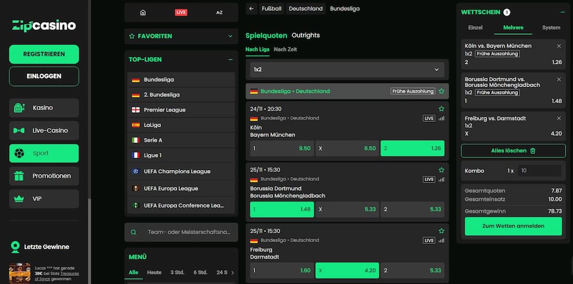Click LIVE badge on Dortmund match

[429, 179]
